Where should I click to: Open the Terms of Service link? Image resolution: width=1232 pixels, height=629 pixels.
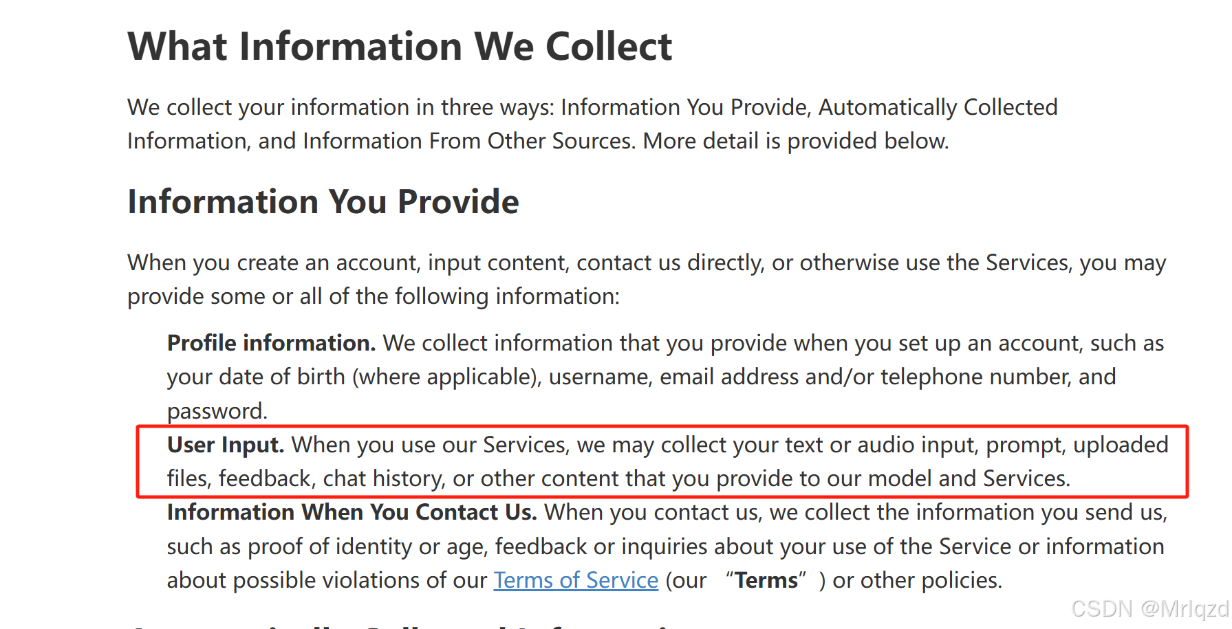tap(576, 580)
